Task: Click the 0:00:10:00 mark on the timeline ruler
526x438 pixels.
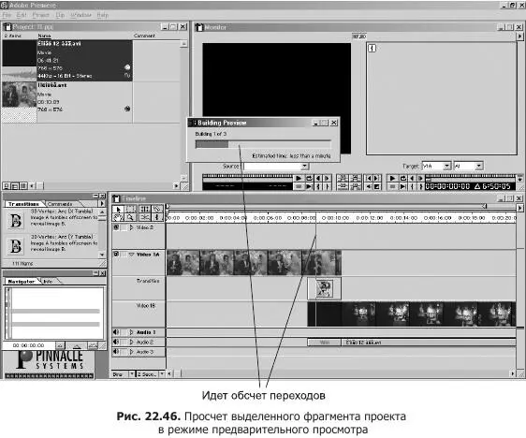Action: [x=335, y=218]
